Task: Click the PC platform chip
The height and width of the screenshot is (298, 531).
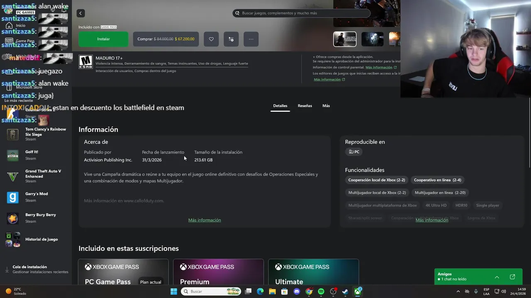Action: pyautogui.click(x=354, y=152)
